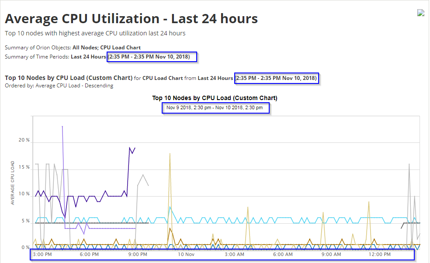This screenshot has height=263, width=430.
Task: Click the '10 Nov' x-axis label
Action: (x=186, y=254)
